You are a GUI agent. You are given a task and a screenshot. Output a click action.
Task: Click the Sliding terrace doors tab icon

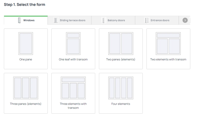point(56,20)
